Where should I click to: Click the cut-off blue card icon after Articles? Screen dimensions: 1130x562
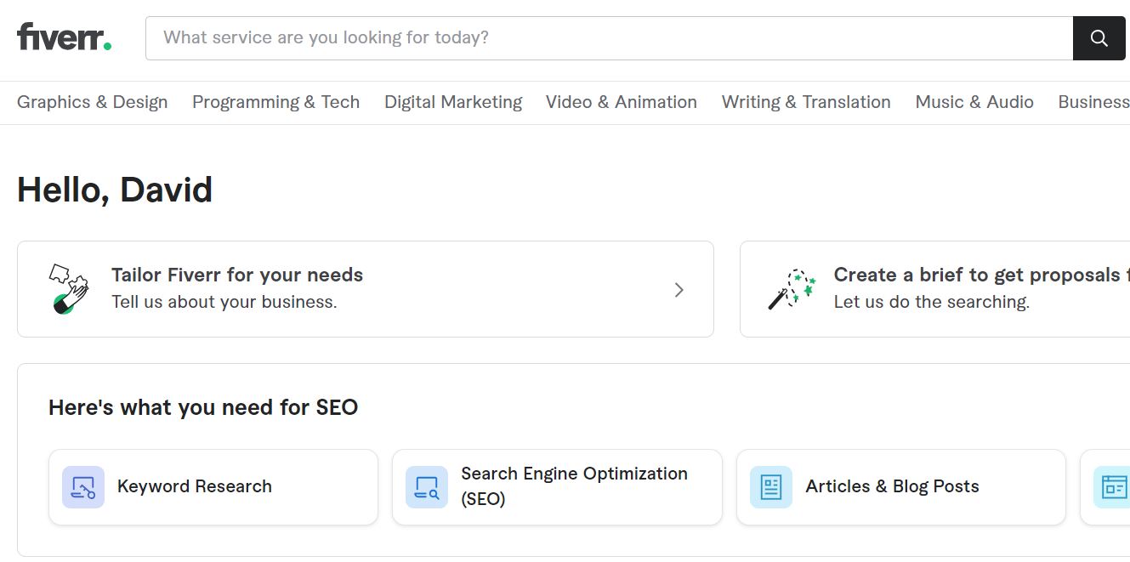(x=1112, y=487)
